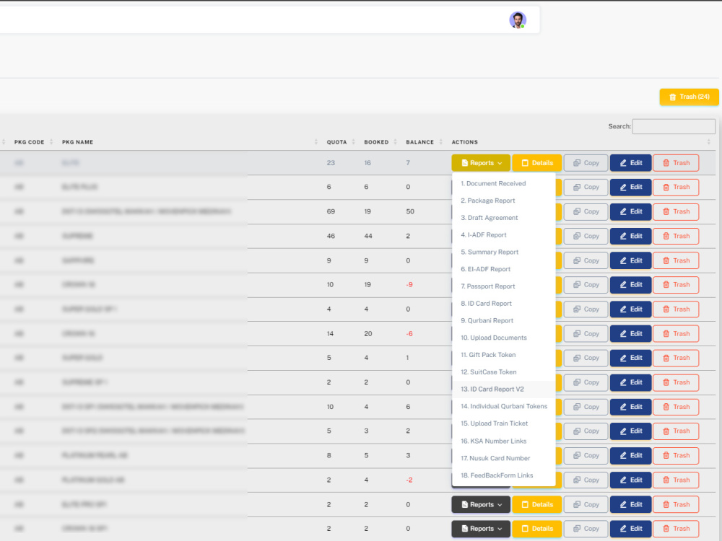Sort by PKG CODE column header
Image resolution: width=722 pixels, height=541 pixels.
click(29, 142)
